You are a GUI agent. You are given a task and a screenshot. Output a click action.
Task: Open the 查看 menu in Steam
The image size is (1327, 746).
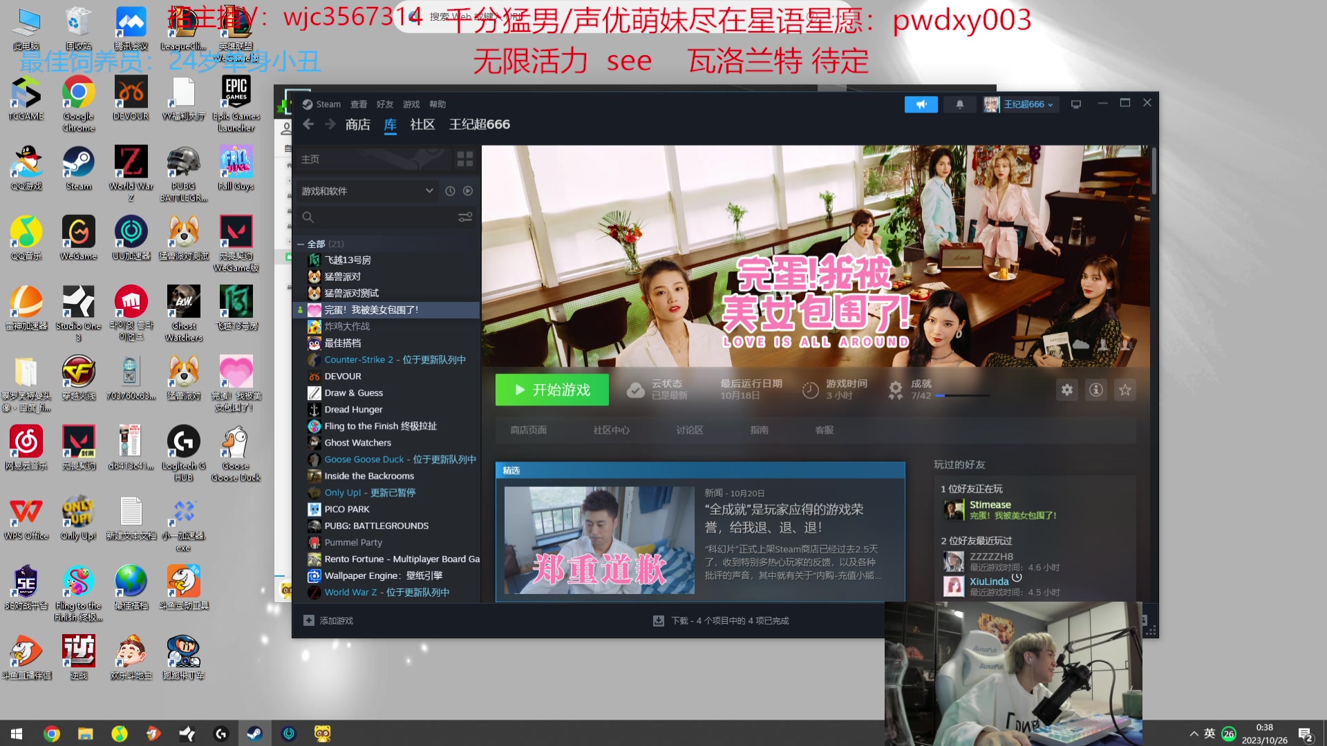359,104
